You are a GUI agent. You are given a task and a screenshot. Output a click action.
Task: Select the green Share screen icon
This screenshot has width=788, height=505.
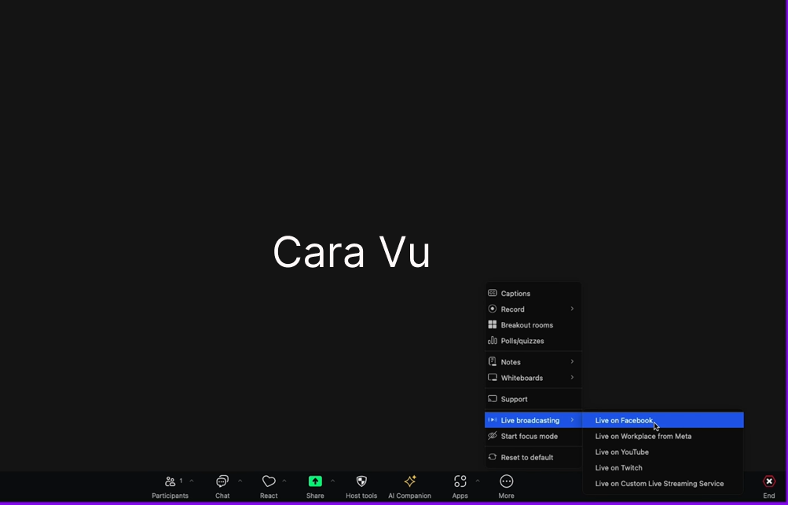tap(315, 481)
